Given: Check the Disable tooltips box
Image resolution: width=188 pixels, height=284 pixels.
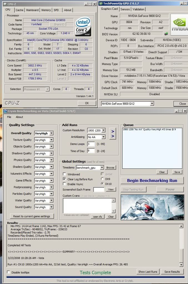Looking at the screenshot, I should (8, 272).
